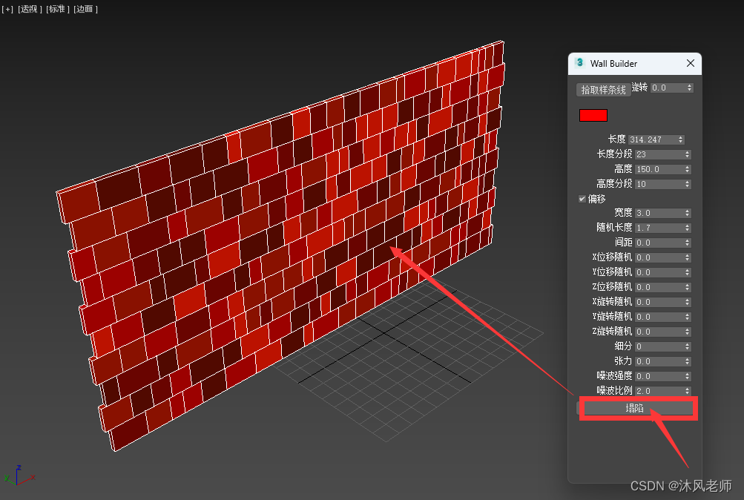Viewport: 744px width, 500px height.
Task: Click the Y位移随机 spinner arrows
Action: [x=688, y=272]
